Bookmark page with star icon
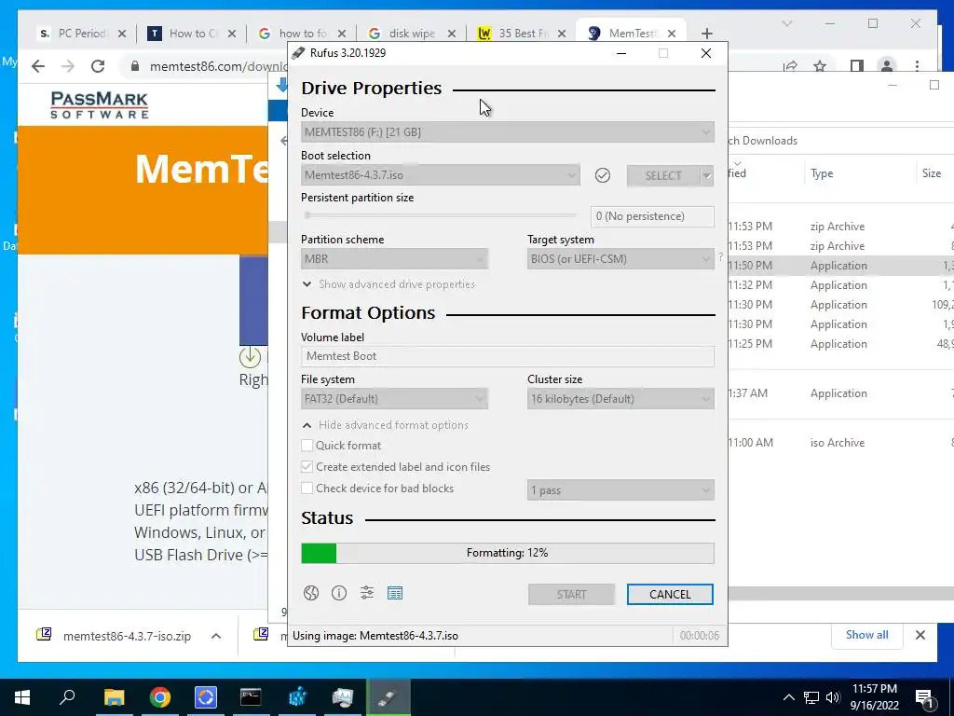Viewport: 954px width, 716px height. [x=820, y=66]
